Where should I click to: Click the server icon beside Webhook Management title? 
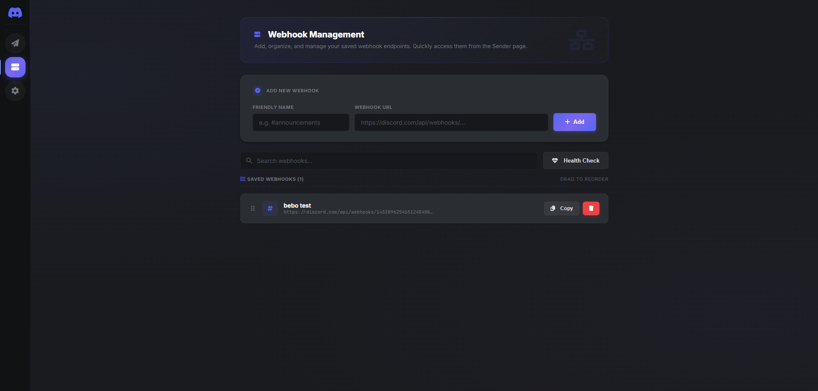257,34
